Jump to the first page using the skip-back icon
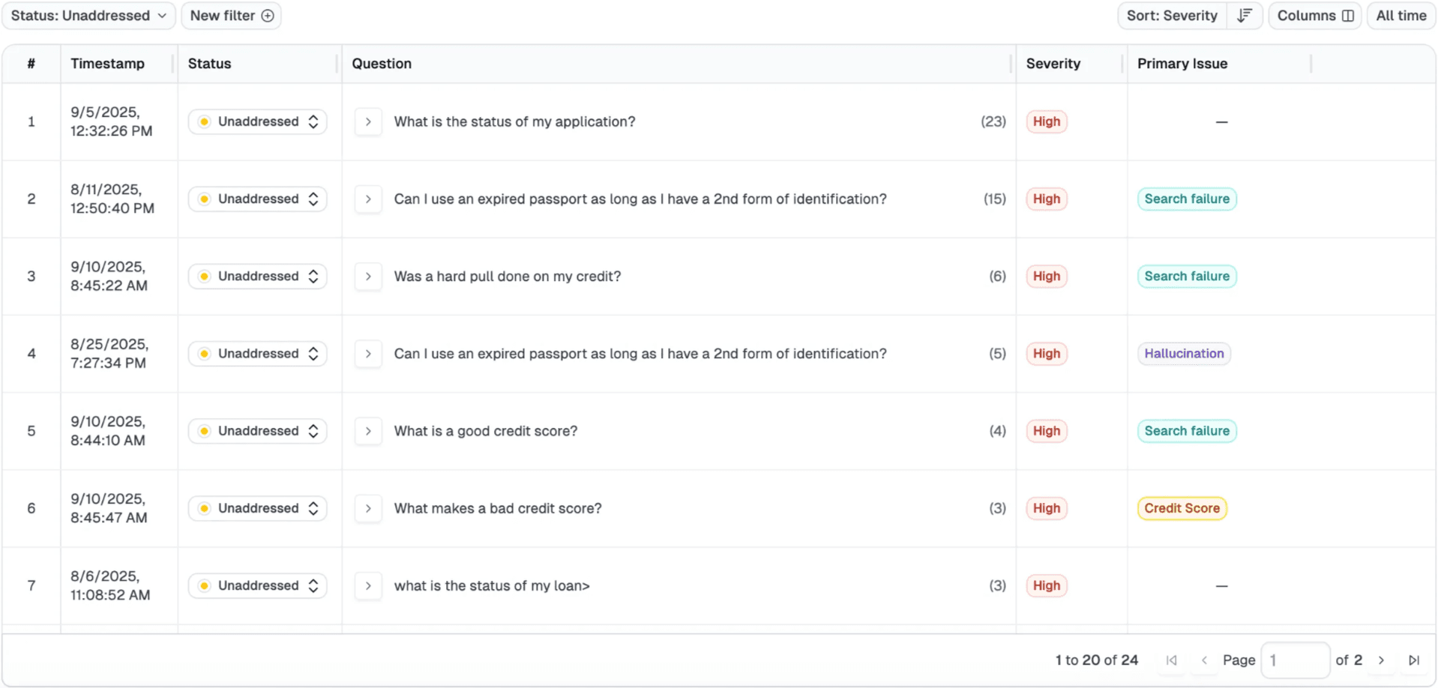 1171,660
